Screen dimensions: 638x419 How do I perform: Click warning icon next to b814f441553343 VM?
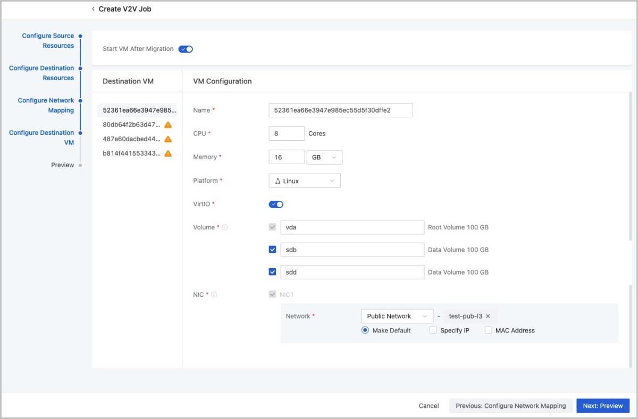168,153
